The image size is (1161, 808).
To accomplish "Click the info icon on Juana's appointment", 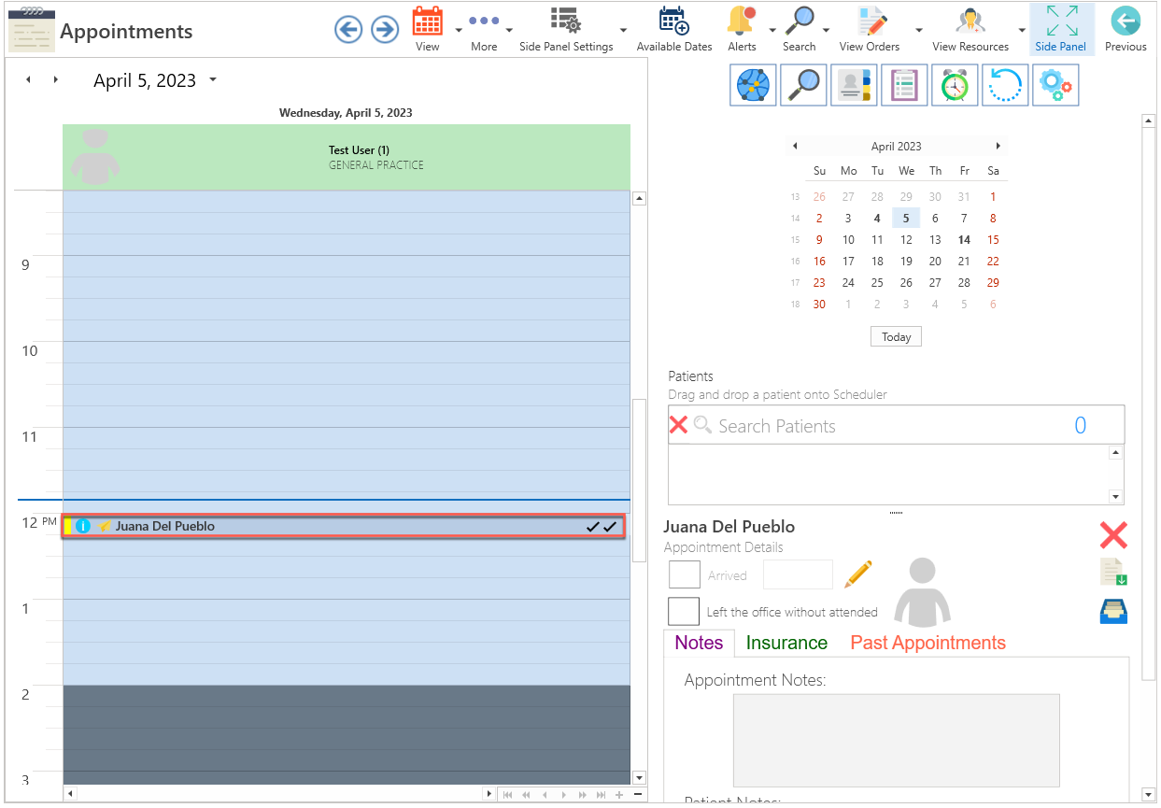I will coord(83,526).
